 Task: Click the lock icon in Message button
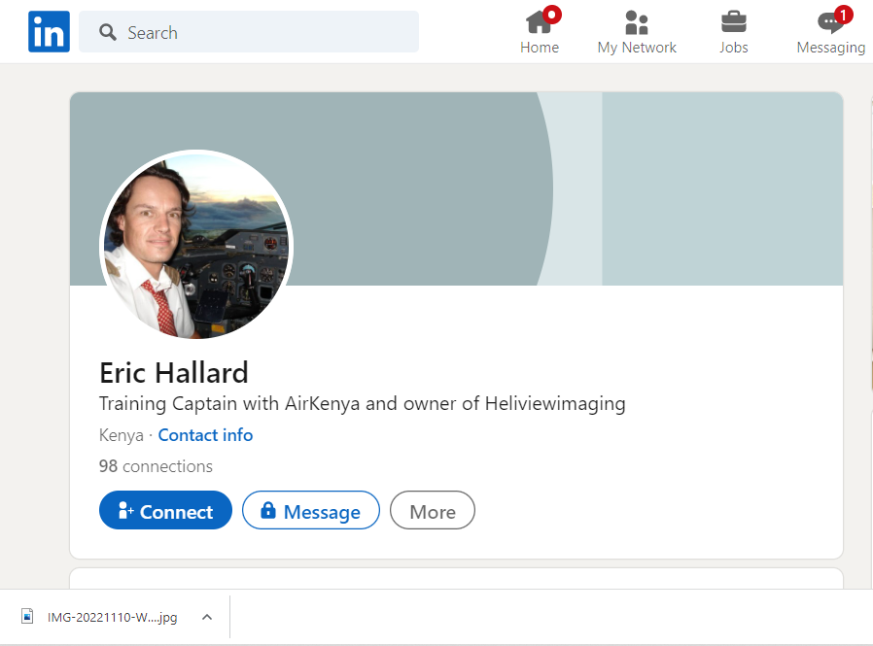click(267, 511)
